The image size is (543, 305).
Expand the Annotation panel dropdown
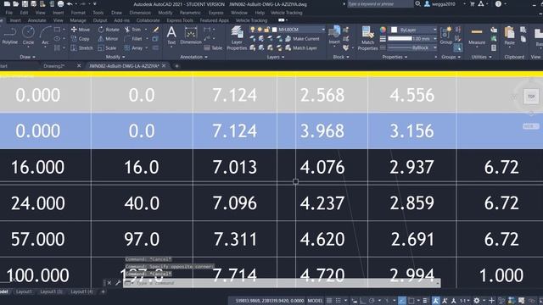[x=193, y=57]
